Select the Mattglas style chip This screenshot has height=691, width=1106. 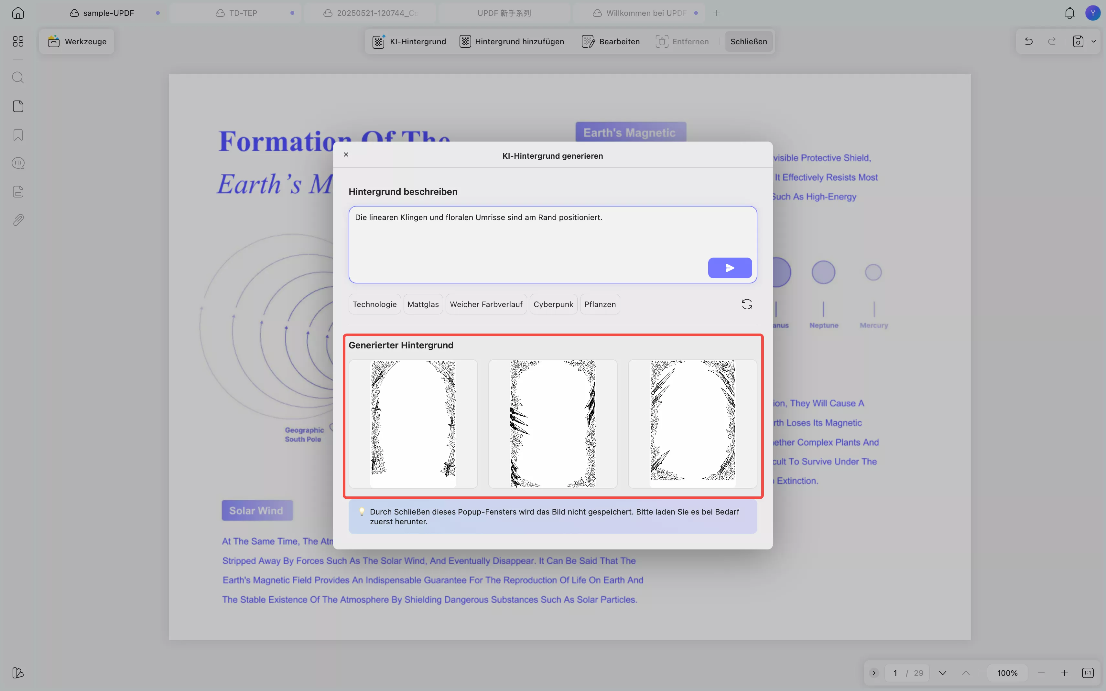pos(422,304)
